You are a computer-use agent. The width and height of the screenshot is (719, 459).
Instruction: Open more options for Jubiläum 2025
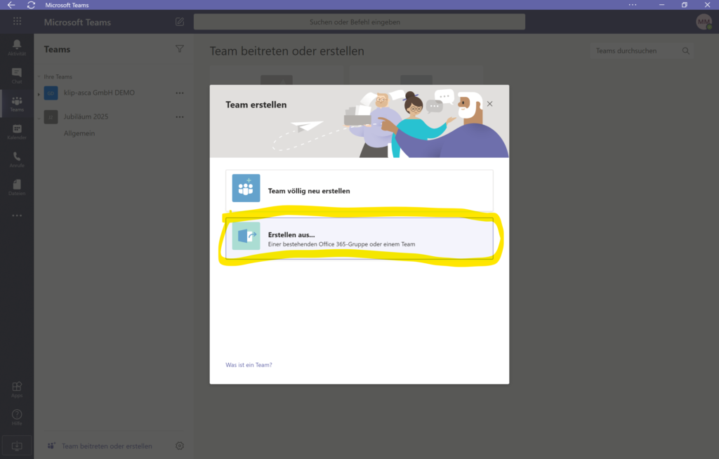(180, 117)
